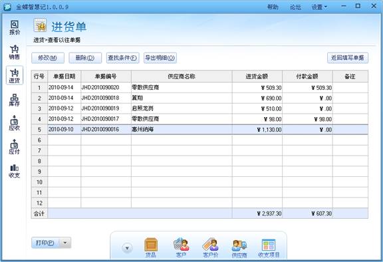Expand the 打印 print button dropdown arrow
Screen dimensions: 383x262
point(65,243)
